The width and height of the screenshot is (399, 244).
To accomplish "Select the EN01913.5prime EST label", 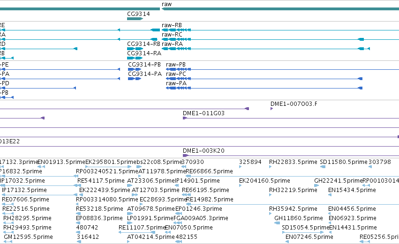I will pos(61,162).
